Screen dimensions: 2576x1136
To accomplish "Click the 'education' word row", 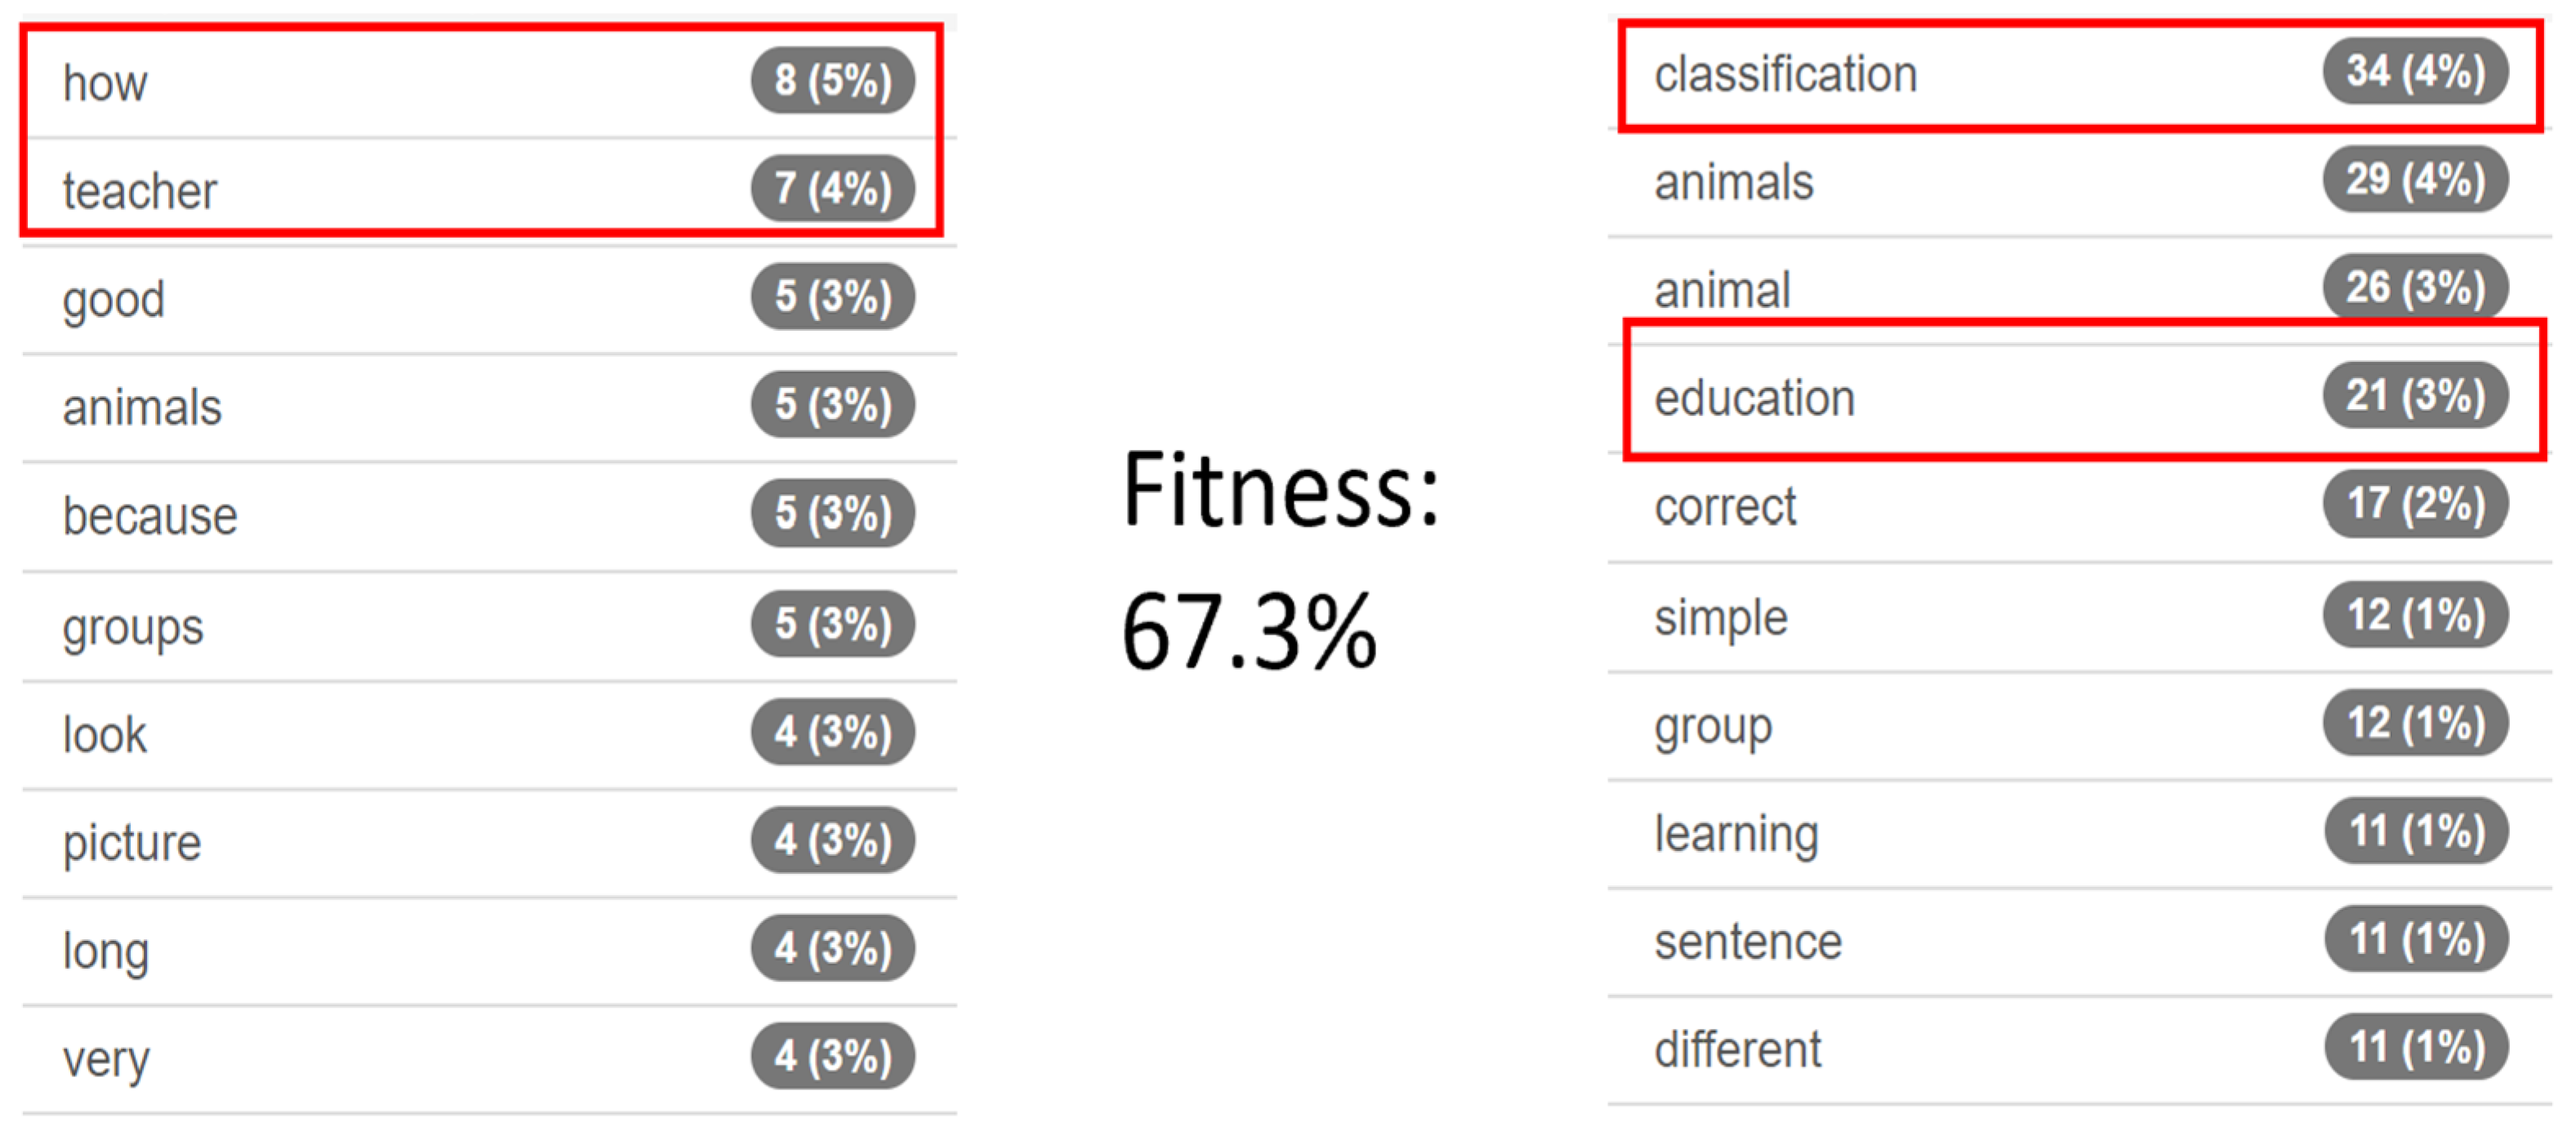I will click(1754, 398).
